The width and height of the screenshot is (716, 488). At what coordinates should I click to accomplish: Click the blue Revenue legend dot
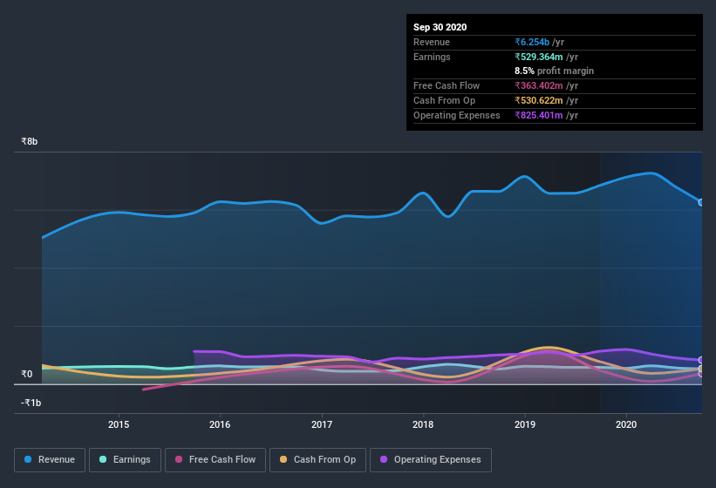(x=28, y=459)
